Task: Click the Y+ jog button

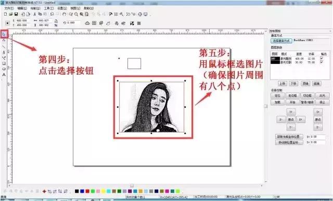Action: (x=291, y=112)
